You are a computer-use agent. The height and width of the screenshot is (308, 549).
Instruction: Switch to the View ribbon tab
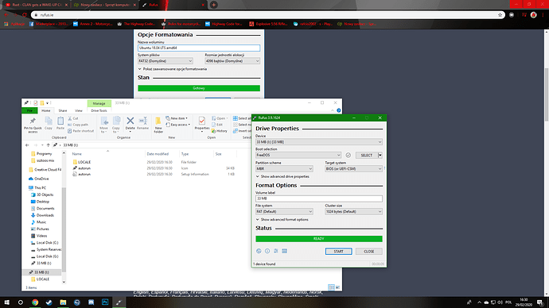79,110
